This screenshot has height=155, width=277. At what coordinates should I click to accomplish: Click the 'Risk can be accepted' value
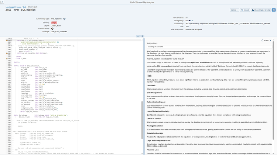[194, 29]
